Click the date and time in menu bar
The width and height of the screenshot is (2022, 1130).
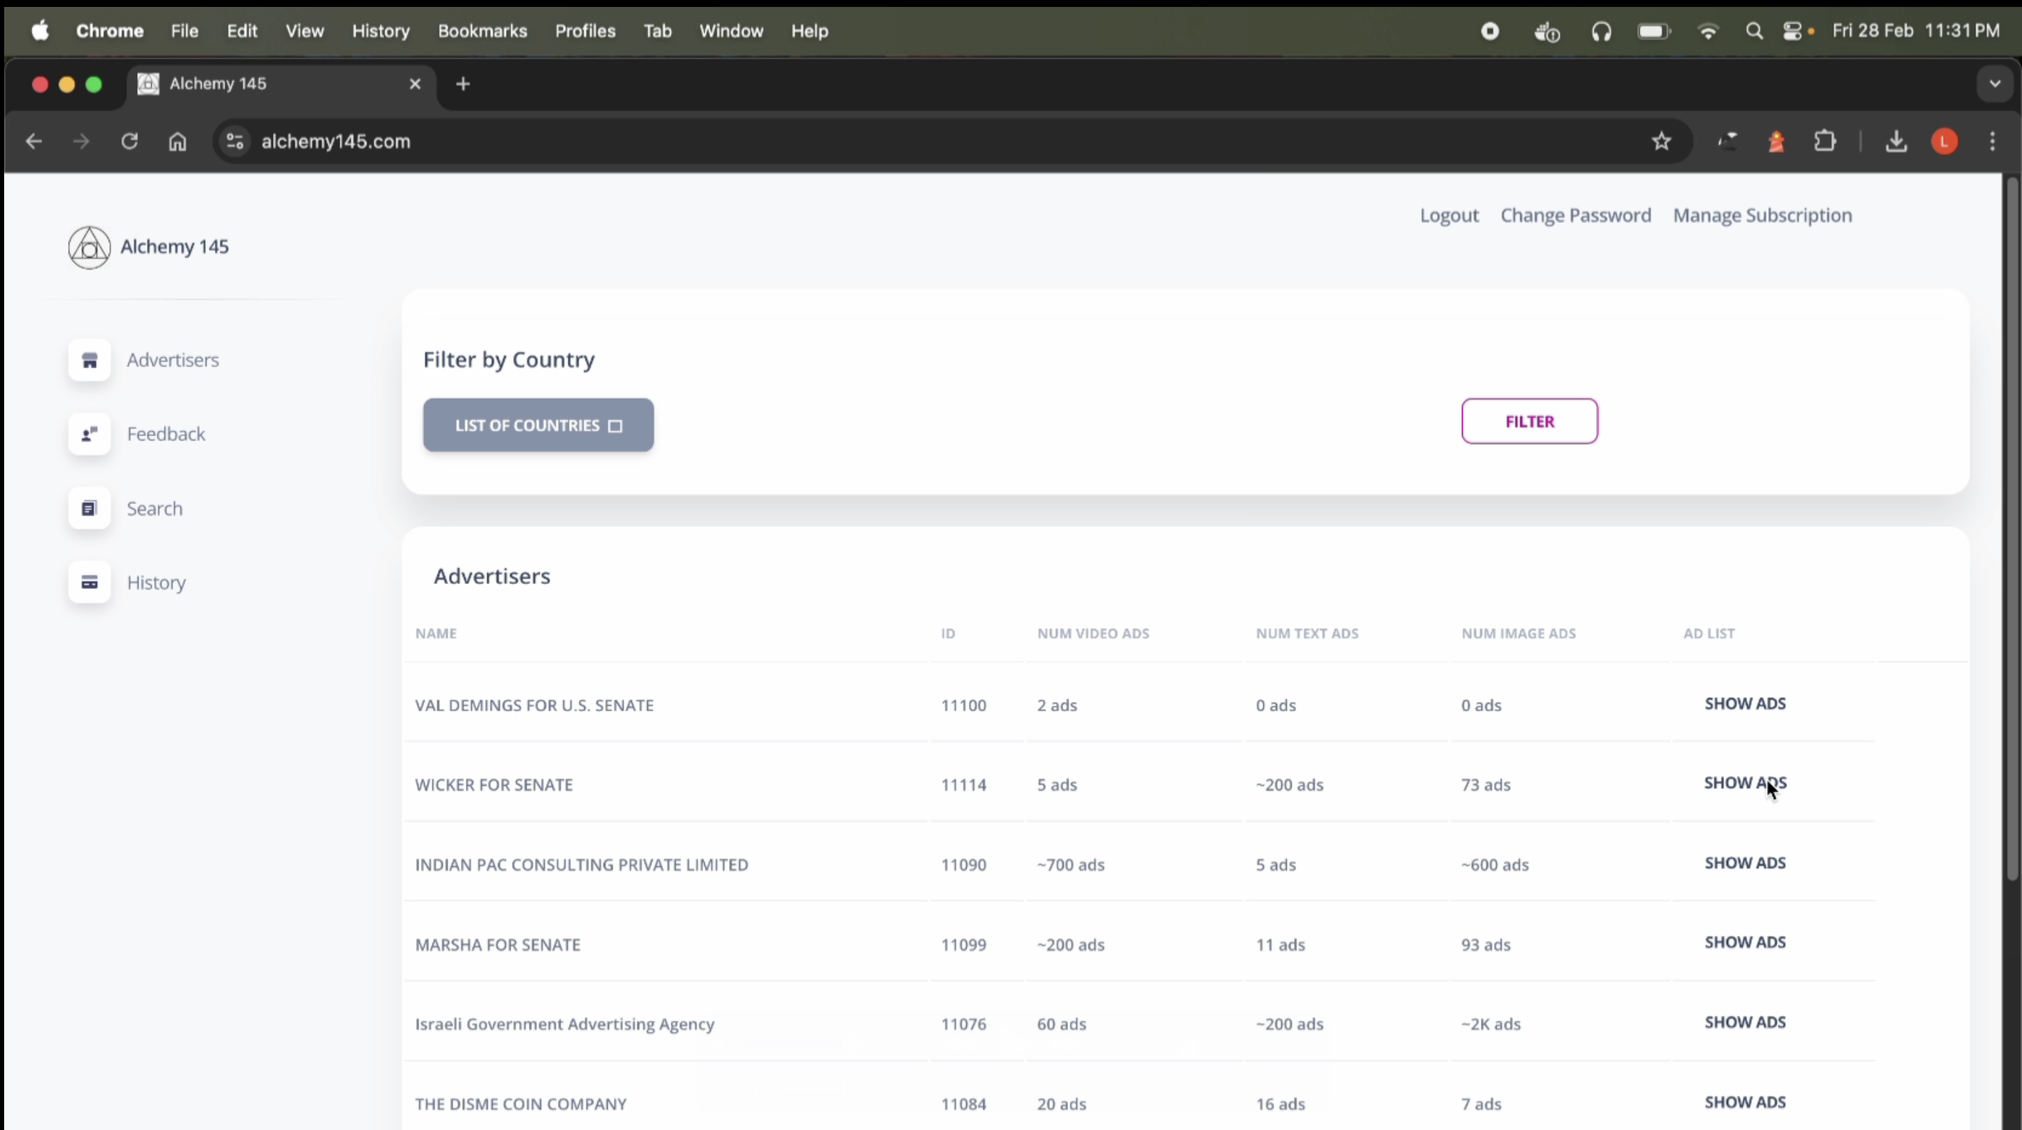pos(1916,30)
